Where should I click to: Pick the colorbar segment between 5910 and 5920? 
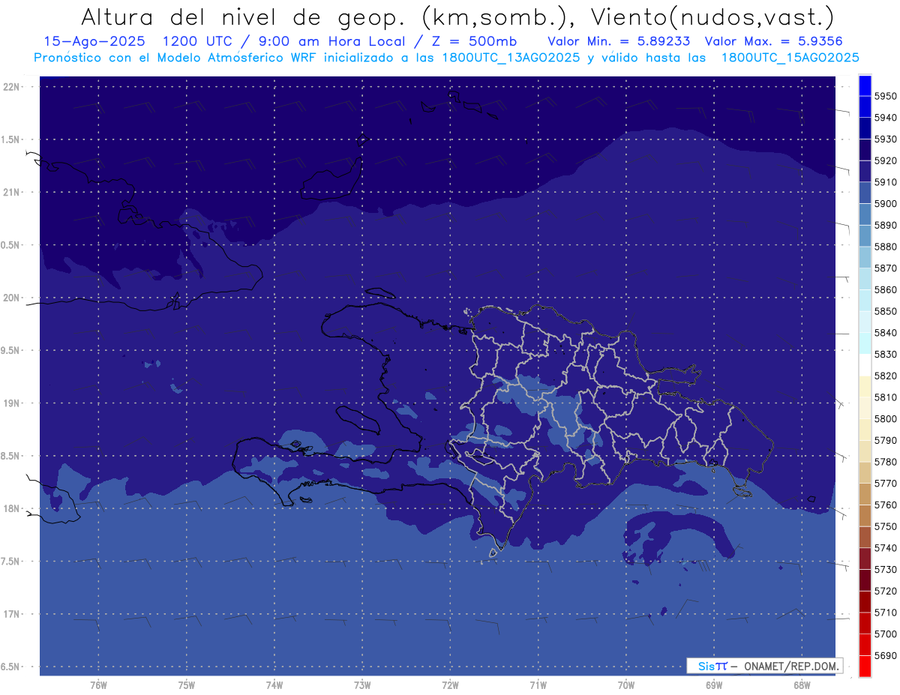(864, 171)
